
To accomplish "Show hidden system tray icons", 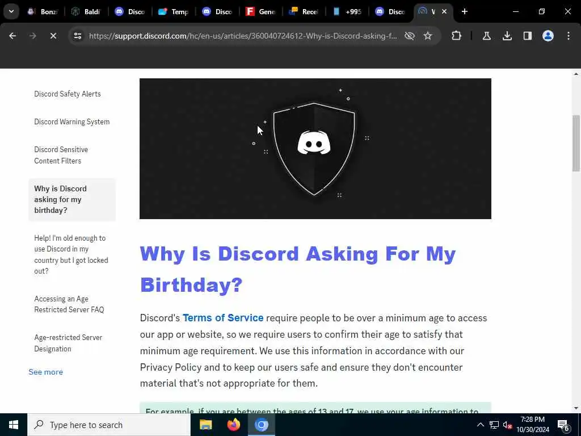I will [x=480, y=425].
